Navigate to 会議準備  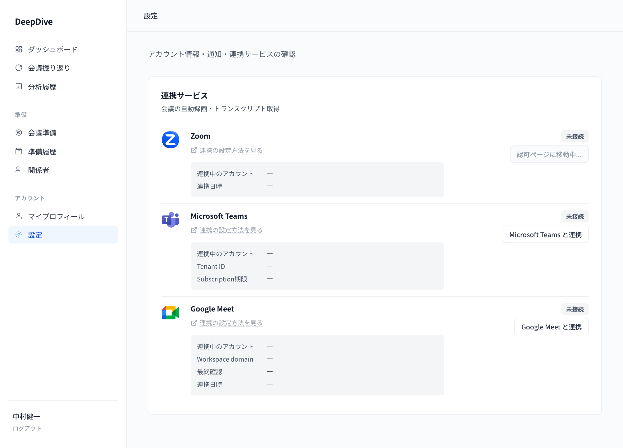pyautogui.click(x=63, y=133)
